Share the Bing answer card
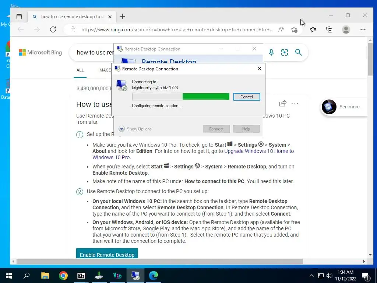377x283 pixels. point(283,104)
